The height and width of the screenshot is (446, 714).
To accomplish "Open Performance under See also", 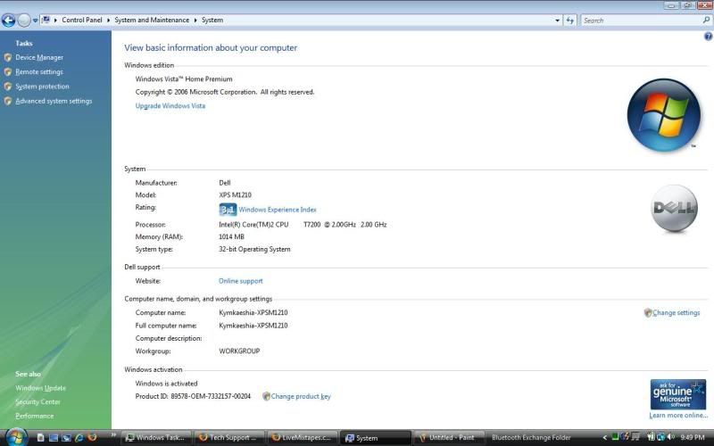I will click(x=34, y=416).
